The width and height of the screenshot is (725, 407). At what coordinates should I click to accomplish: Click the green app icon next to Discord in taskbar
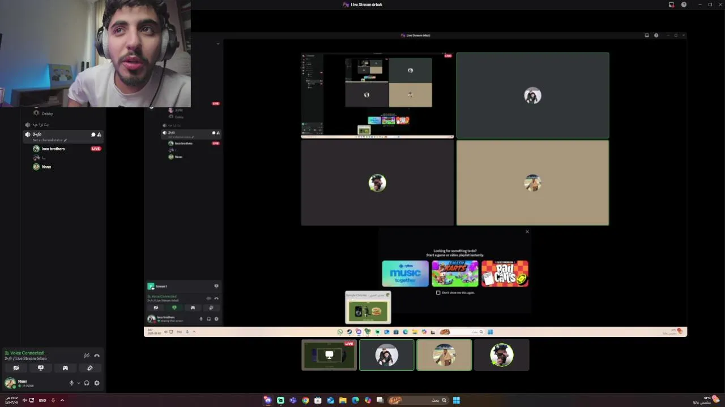(x=280, y=400)
